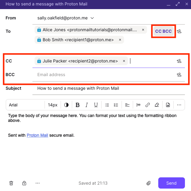The height and width of the screenshot is (191, 191).
Task: Clear text formatting with eraser
Action: [157, 105]
